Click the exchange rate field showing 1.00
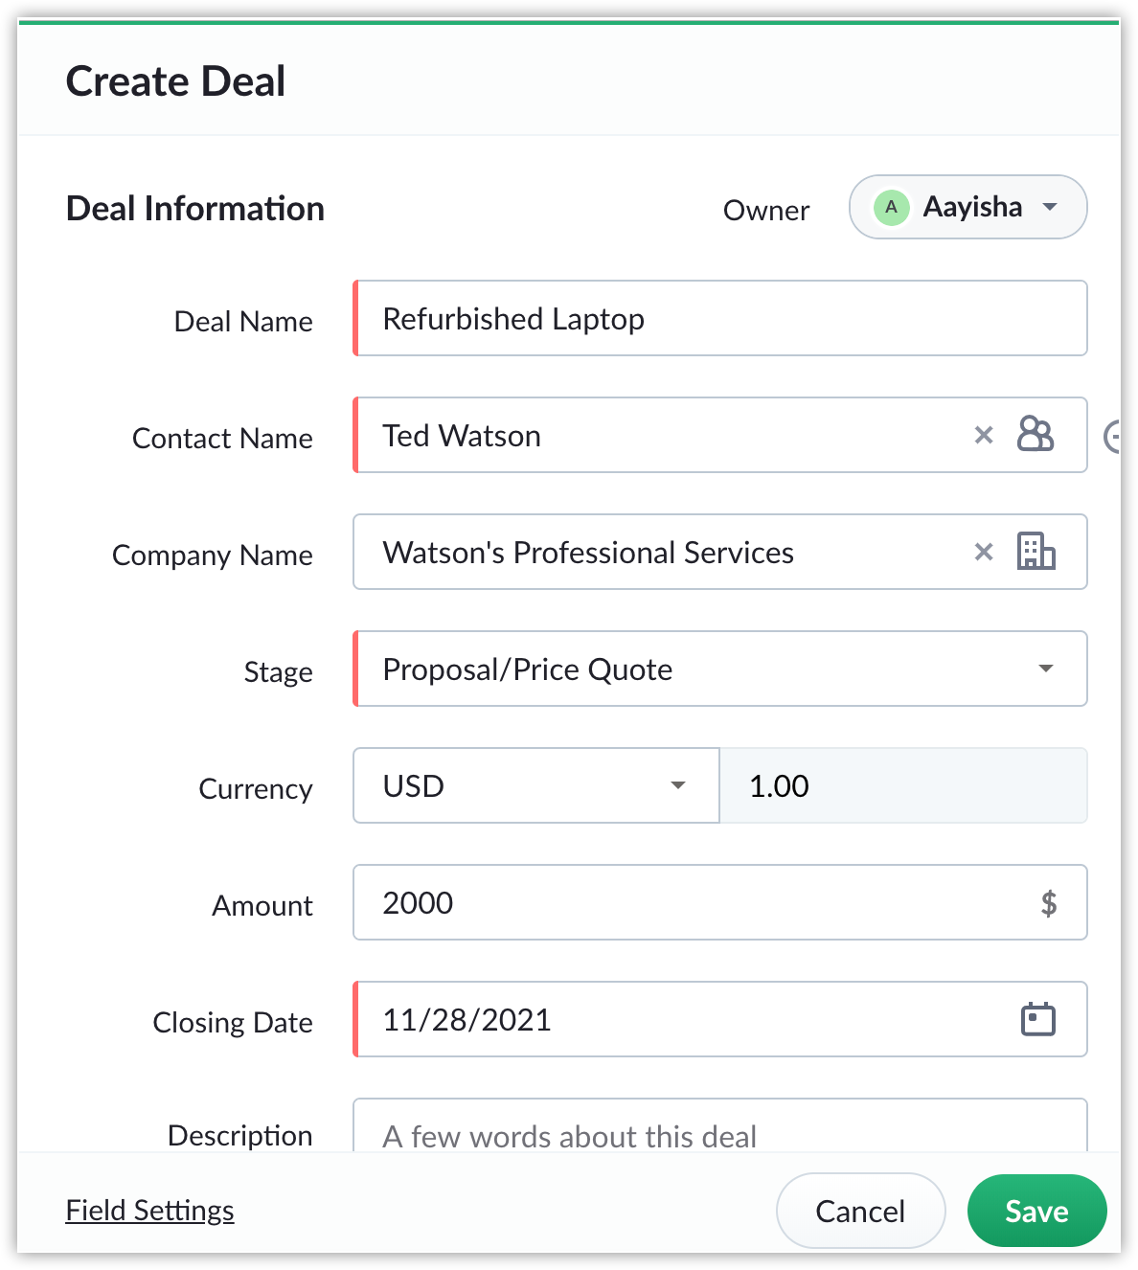The image size is (1138, 1270). [903, 785]
